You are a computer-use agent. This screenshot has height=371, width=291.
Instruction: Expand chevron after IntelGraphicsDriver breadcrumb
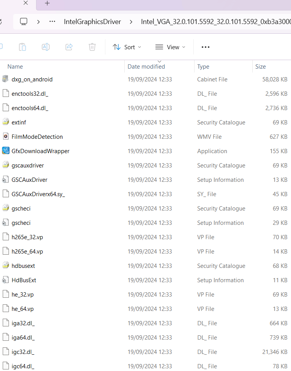131,22
